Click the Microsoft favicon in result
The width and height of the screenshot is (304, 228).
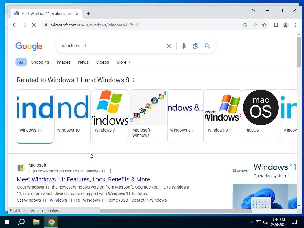(21, 168)
